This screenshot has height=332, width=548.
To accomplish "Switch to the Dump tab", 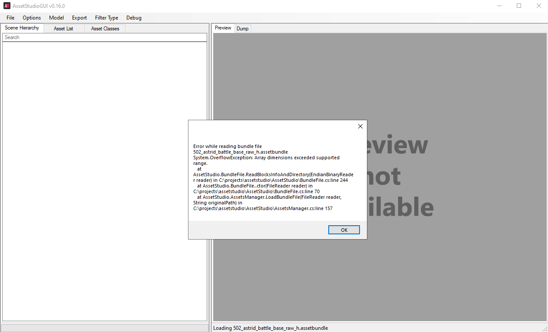I will [242, 28].
